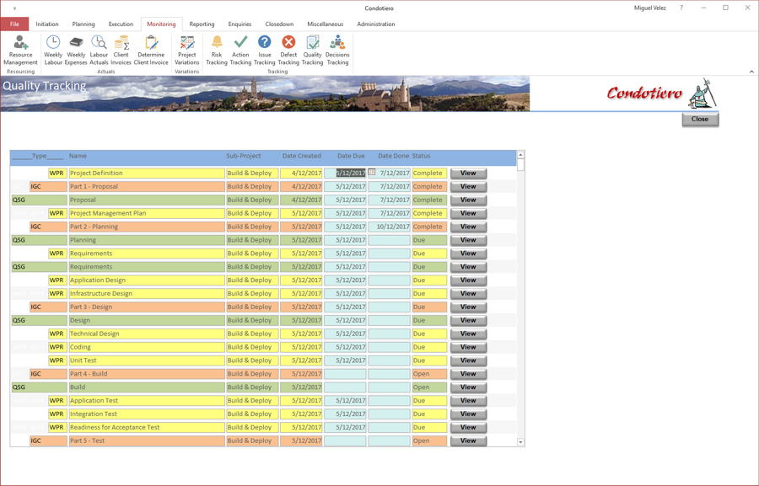This screenshot has height=486, width=759.
Task: Click Date Done field for Planning QSG
Action: pos(389,240)
